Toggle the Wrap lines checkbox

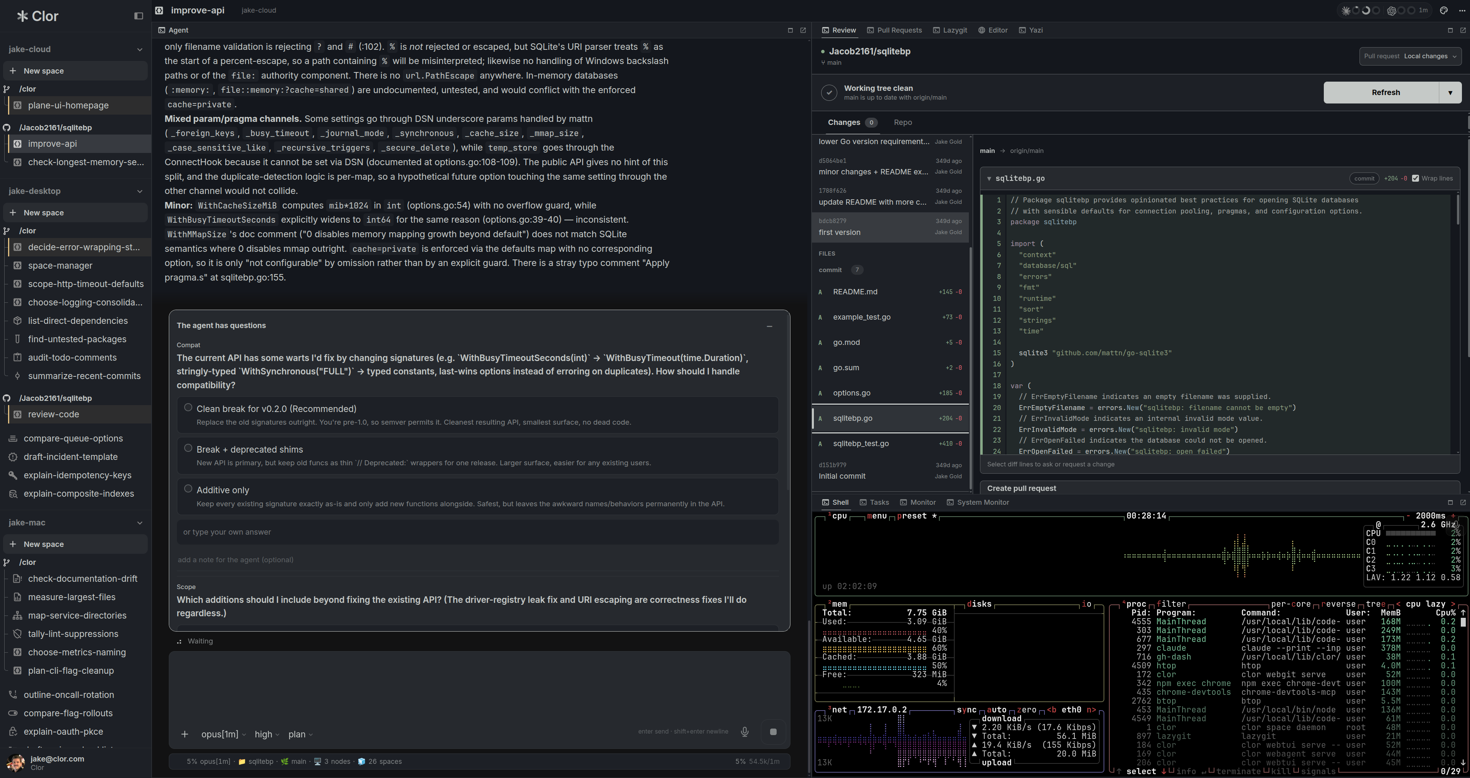click(1415, 178)
